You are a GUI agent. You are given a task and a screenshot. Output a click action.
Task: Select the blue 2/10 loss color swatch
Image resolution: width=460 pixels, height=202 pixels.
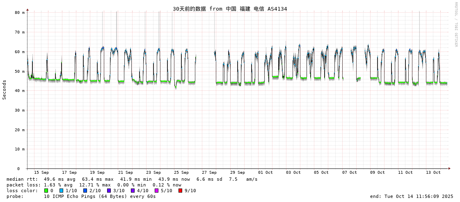[85, 191]
